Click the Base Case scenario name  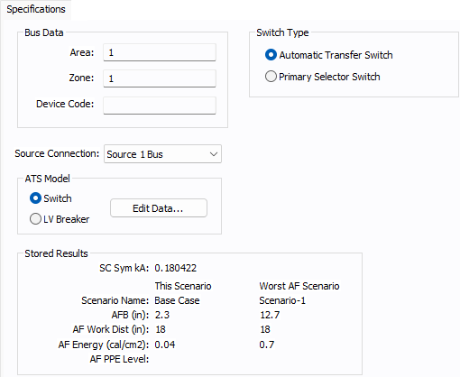177,300
